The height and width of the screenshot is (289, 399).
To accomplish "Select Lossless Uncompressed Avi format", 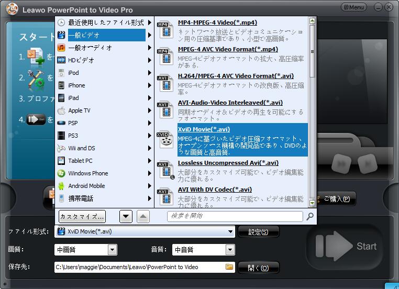I will [x=228, y=163].
